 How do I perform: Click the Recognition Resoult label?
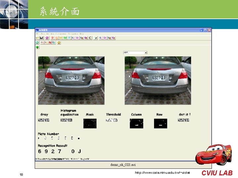(x=53, y=146)
